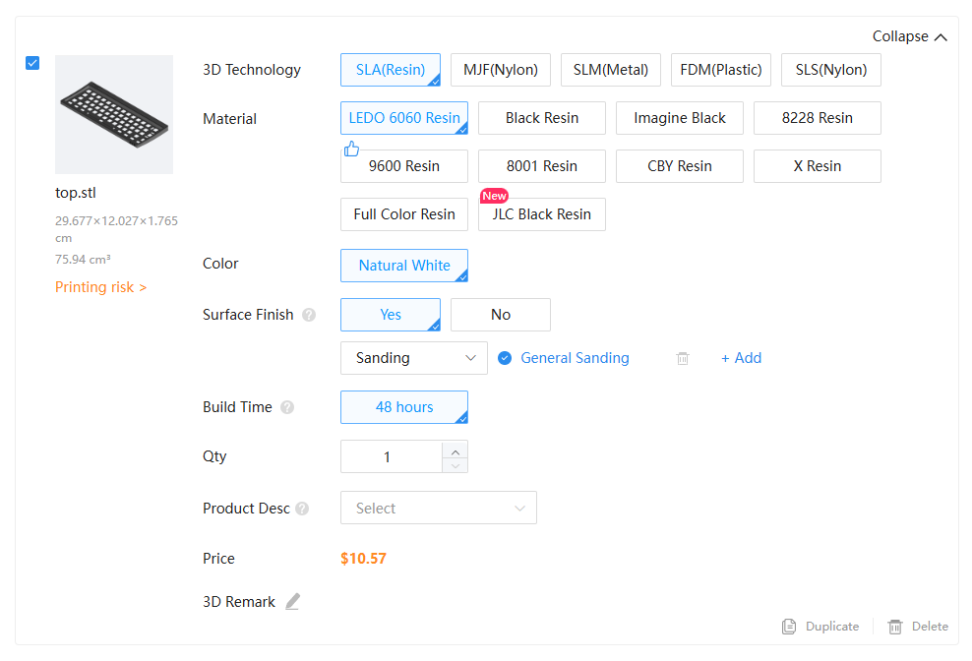Viewport: 972px width, 661px height.
Task: Open the Printing risk details link
Action: tap(100, 287)
